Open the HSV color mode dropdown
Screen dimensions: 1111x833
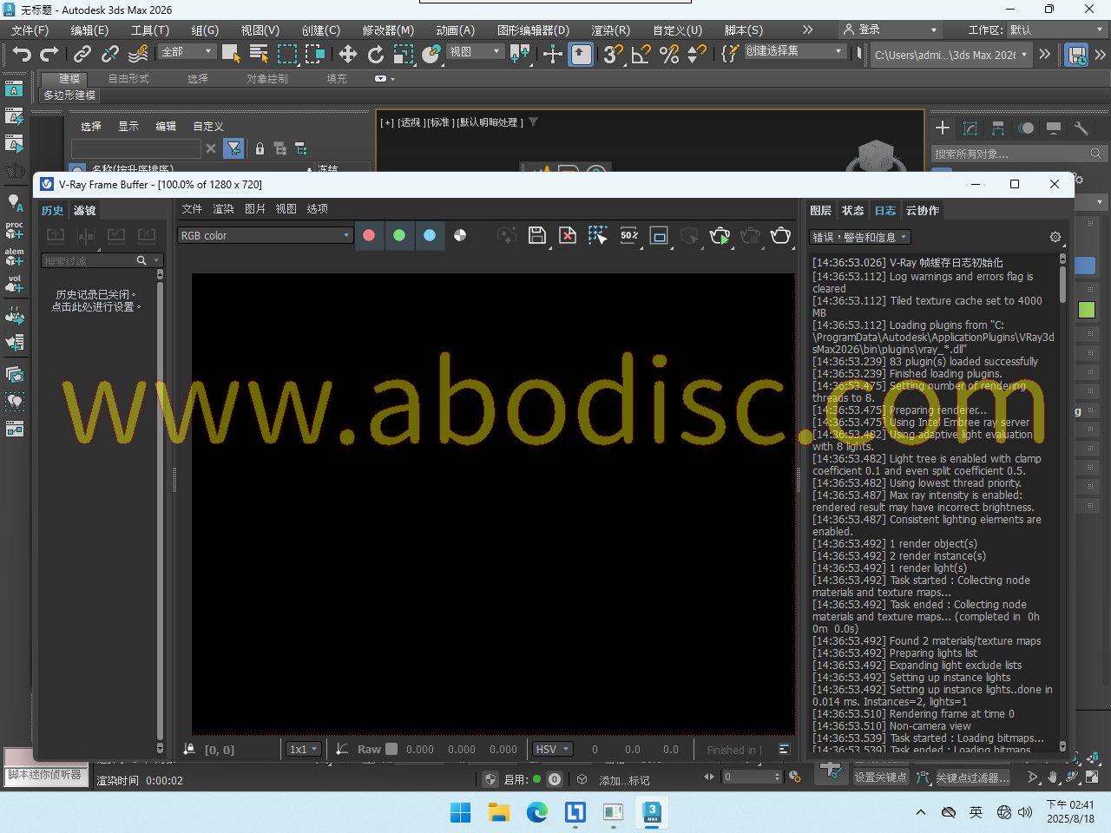552,749
